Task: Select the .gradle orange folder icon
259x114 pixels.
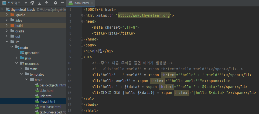Action: click(x=12, y=15)
